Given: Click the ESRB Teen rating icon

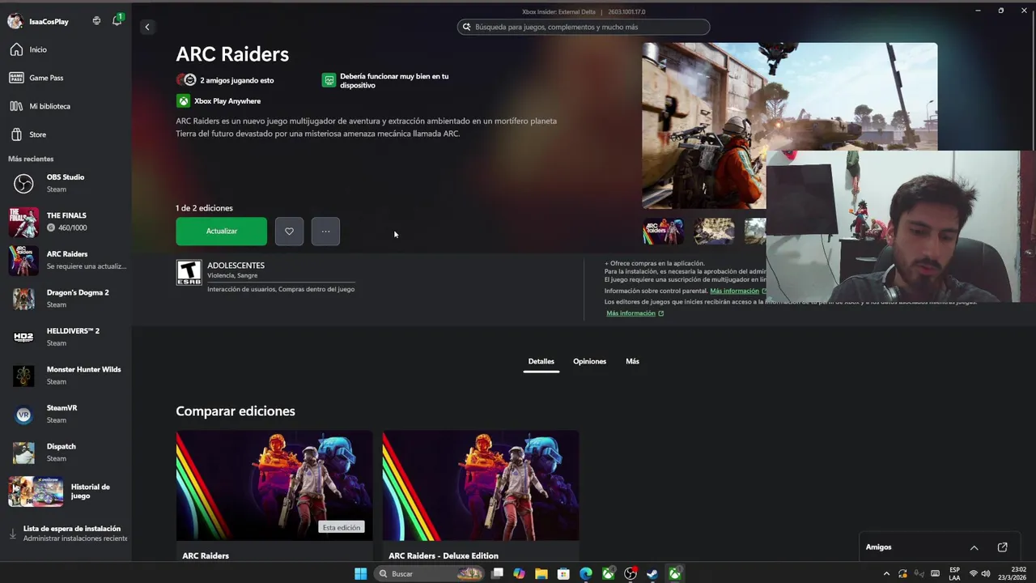Looking at the screenshot, I should 189,273.
